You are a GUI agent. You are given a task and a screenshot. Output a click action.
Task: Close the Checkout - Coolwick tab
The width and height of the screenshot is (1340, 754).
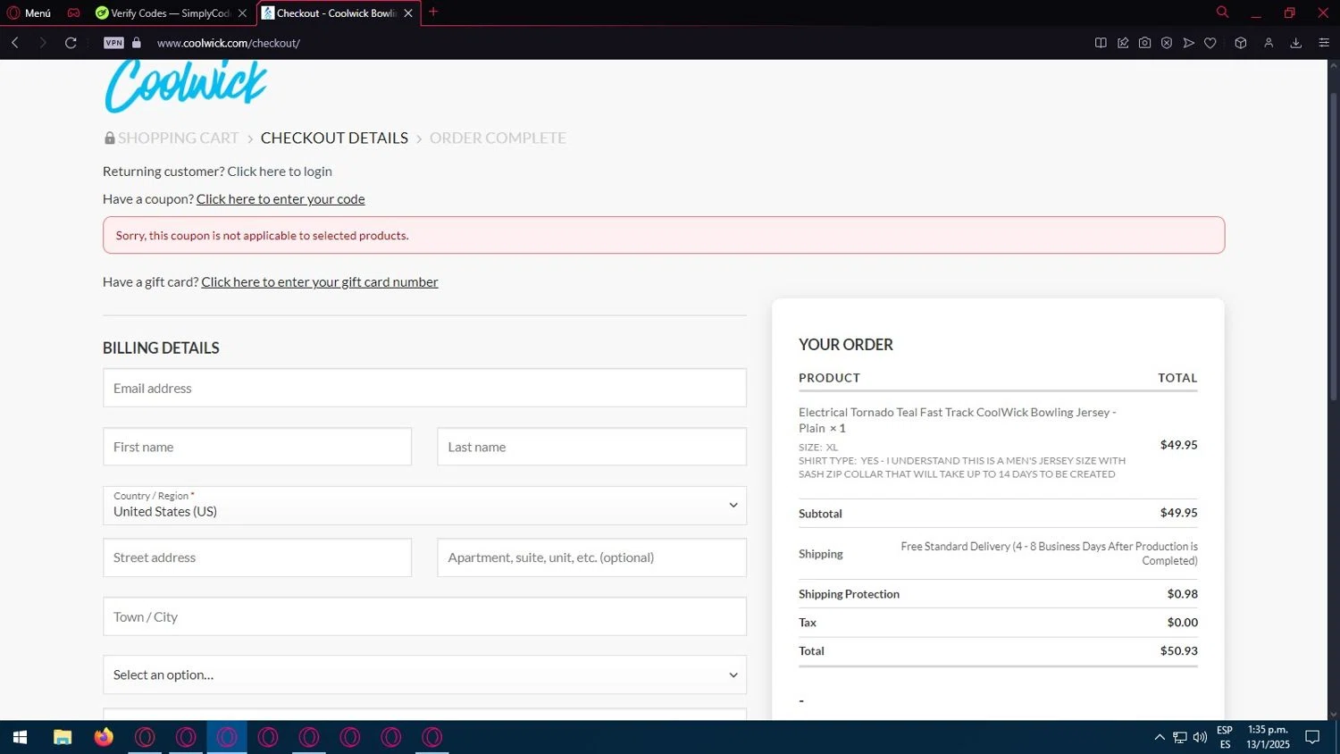[408, 13]
